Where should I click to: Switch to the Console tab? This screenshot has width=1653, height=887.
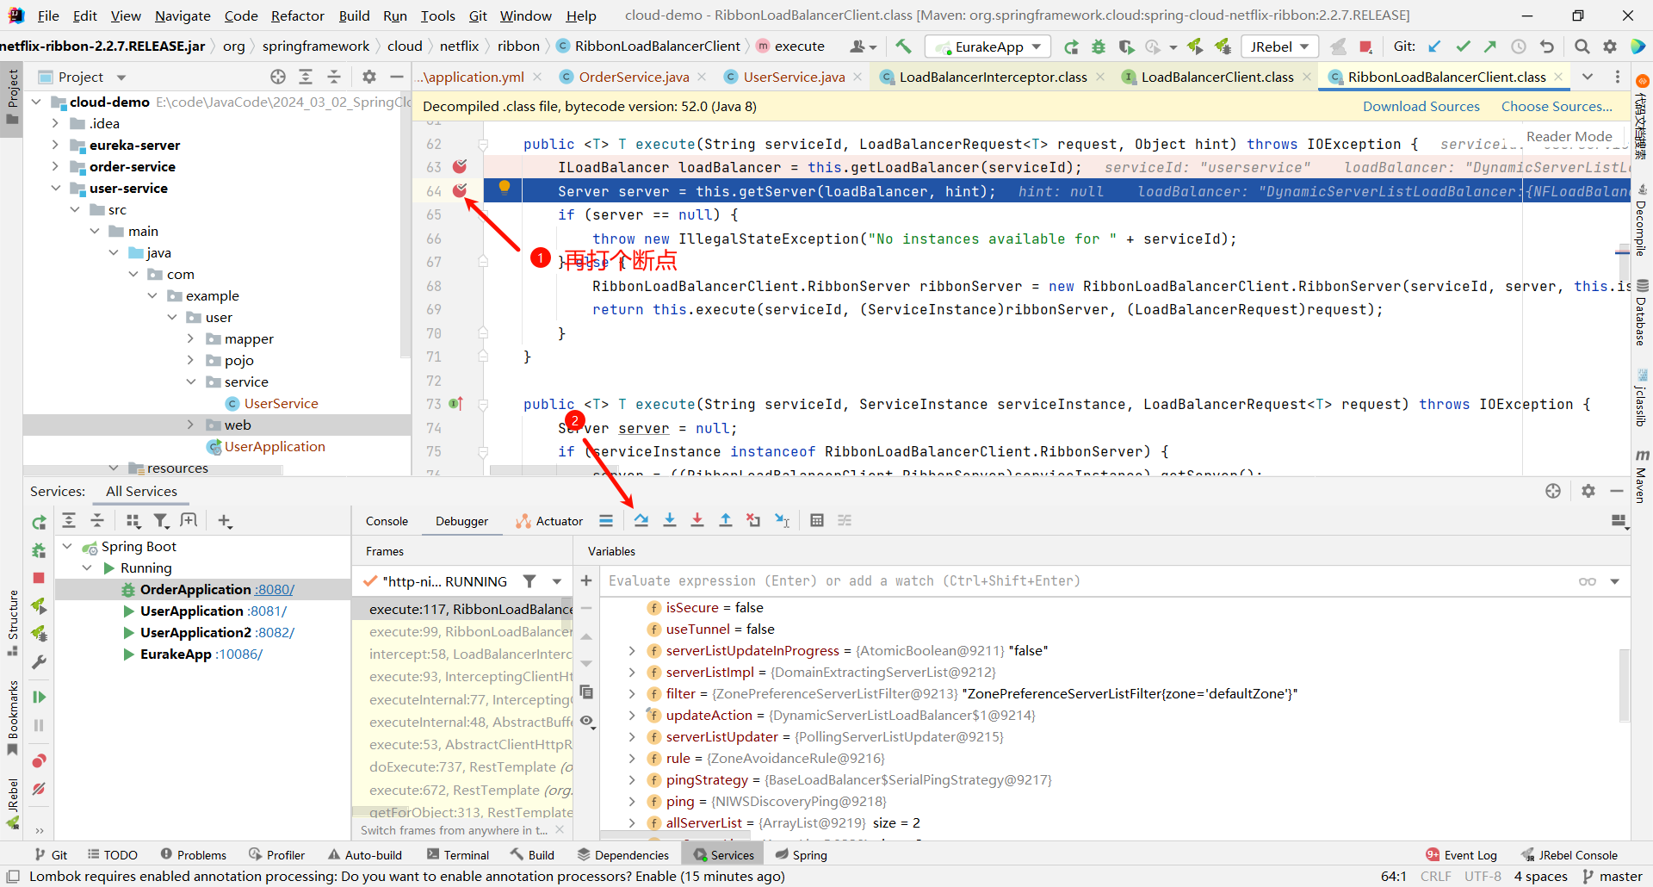click(x=387, y=521)
